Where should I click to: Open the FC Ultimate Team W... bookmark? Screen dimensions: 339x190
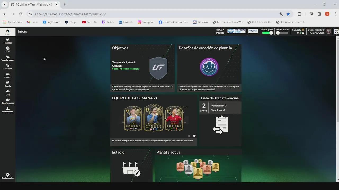227,22
